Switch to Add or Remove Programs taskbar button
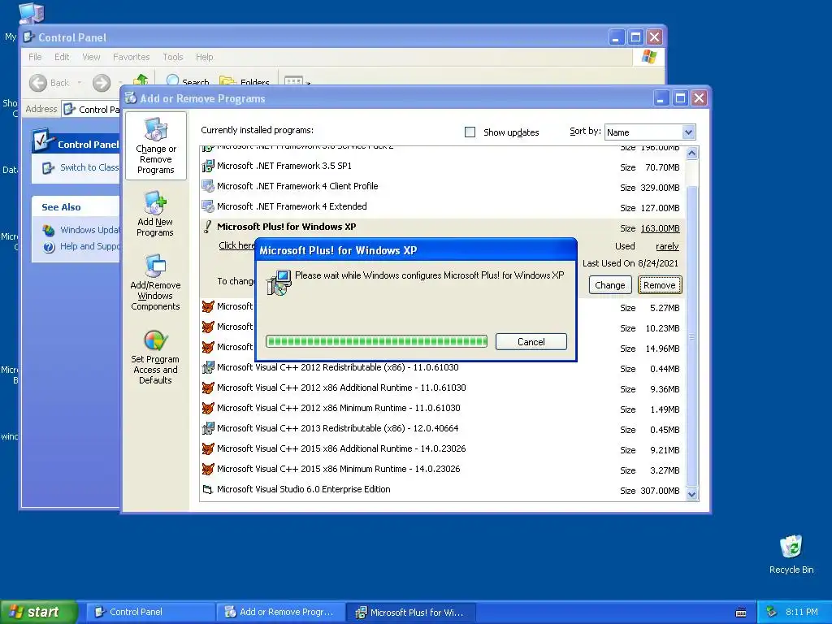Viewport: 832px width, 624px height. tap(280, 613)
